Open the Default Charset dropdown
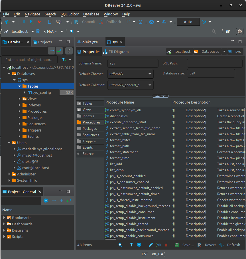246x259 pixels. pos(131,74)
